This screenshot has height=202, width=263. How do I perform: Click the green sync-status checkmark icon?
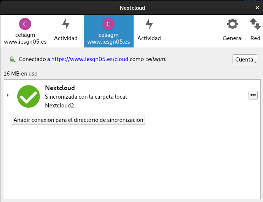point(29,96)
